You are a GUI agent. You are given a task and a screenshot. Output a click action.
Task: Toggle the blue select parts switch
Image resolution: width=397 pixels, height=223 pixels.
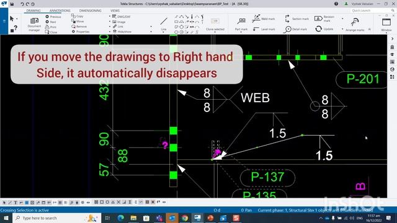click(27, 203)
